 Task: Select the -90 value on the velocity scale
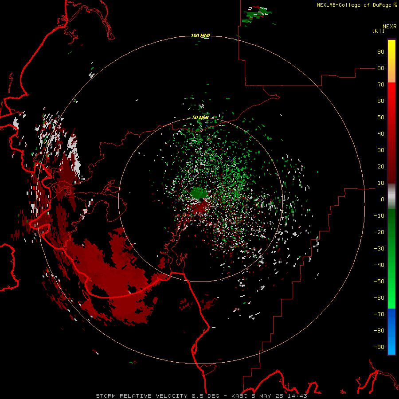coord(379,347)
